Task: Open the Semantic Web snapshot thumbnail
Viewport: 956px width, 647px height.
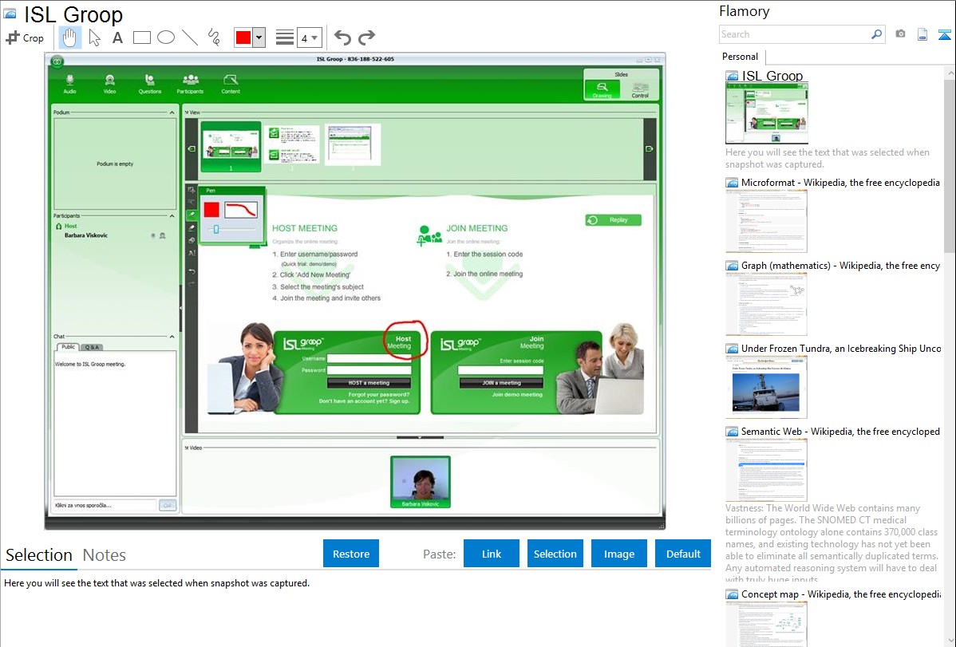Action: (766, 469)
